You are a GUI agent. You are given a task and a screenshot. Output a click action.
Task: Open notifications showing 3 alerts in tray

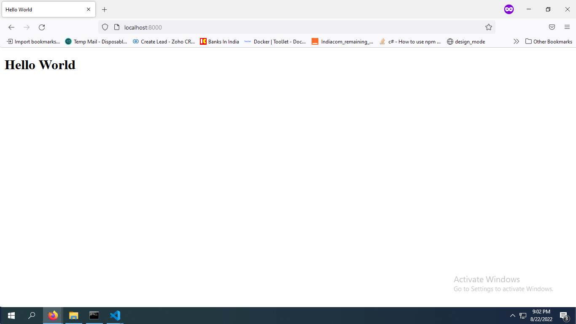[564, 315]
